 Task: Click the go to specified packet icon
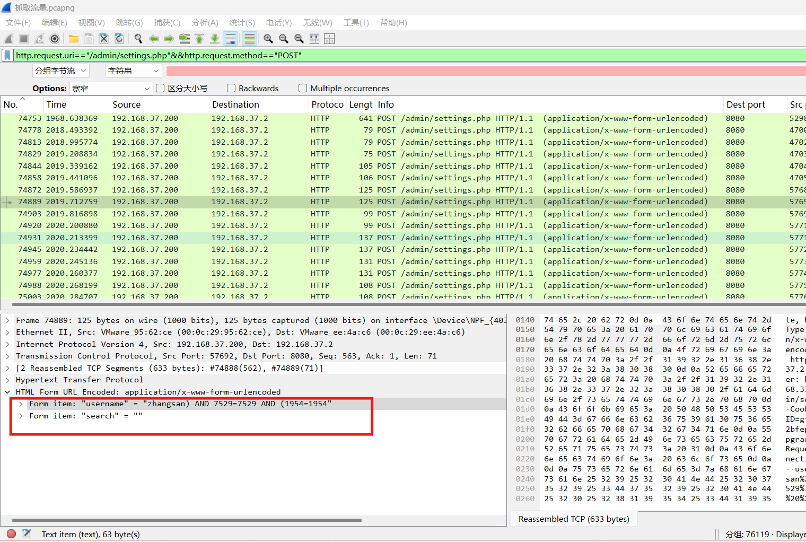click(x=185, y=39)
